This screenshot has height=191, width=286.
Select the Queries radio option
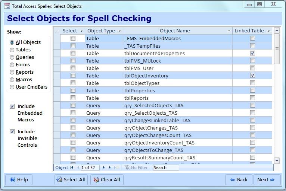12,57
